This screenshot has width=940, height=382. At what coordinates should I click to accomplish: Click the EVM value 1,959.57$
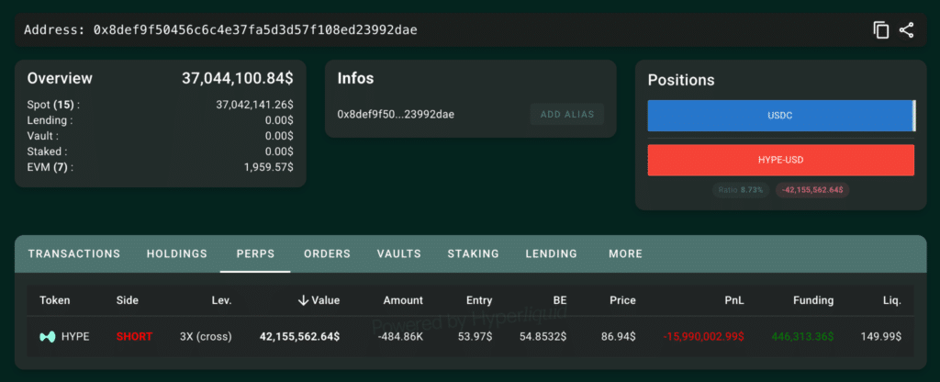[269, 167]
